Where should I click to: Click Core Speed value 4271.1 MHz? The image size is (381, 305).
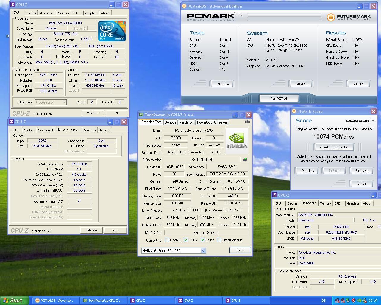pos(49,75)
